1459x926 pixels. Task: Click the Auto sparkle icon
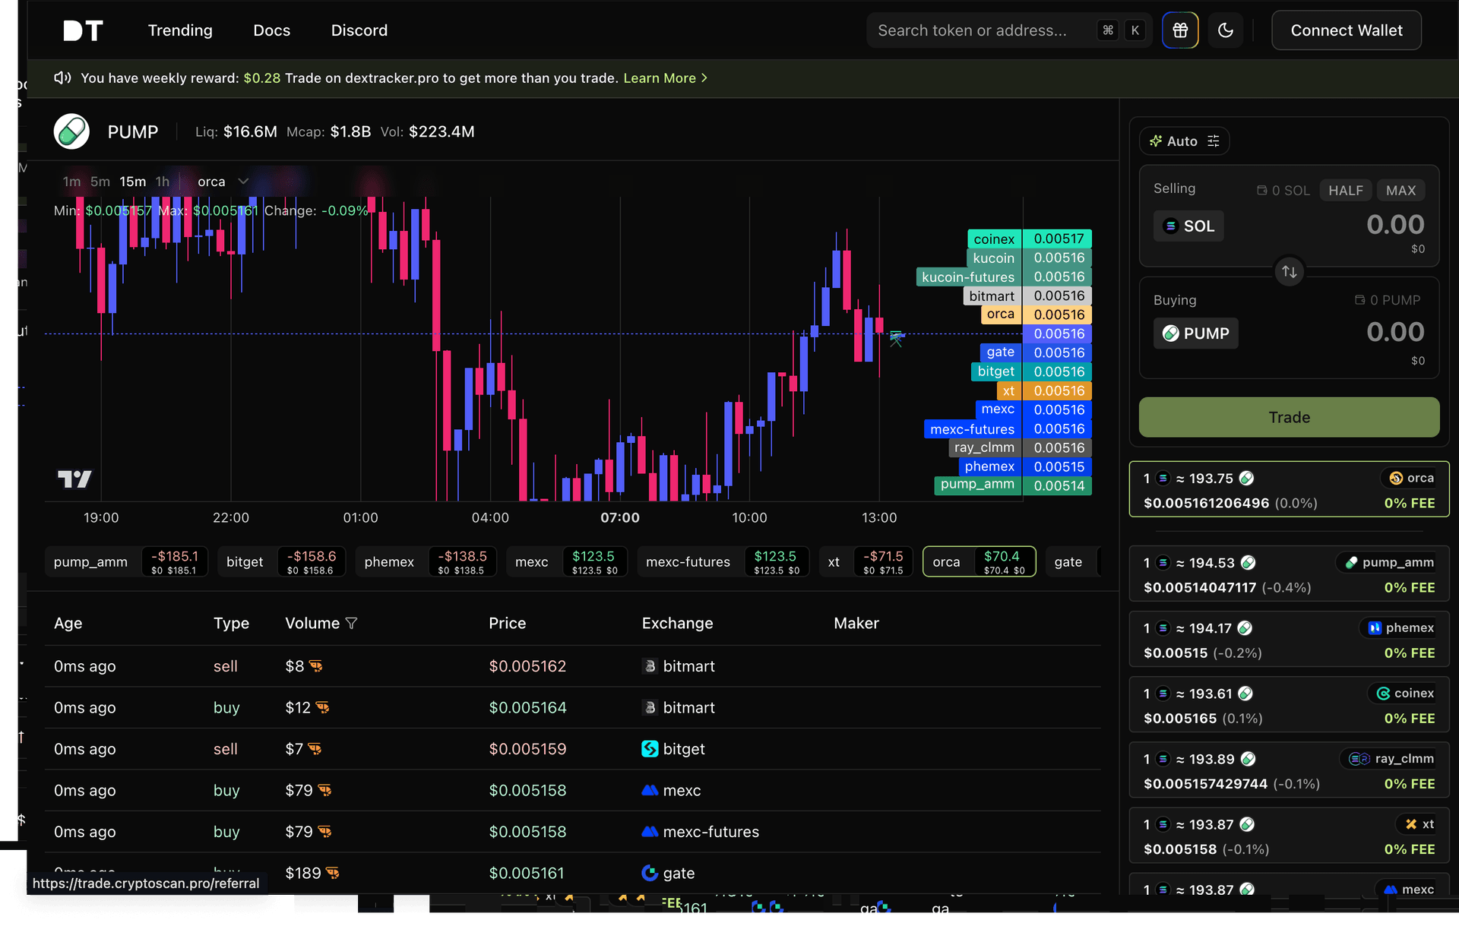(x=1156, y=141)
